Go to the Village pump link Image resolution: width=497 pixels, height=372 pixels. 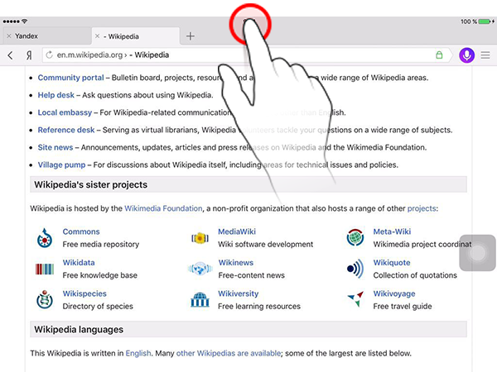[61, 165]
